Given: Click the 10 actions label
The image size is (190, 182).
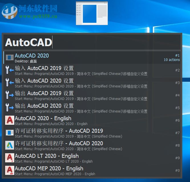Looking at the screenshot, I should click(172, 60).
